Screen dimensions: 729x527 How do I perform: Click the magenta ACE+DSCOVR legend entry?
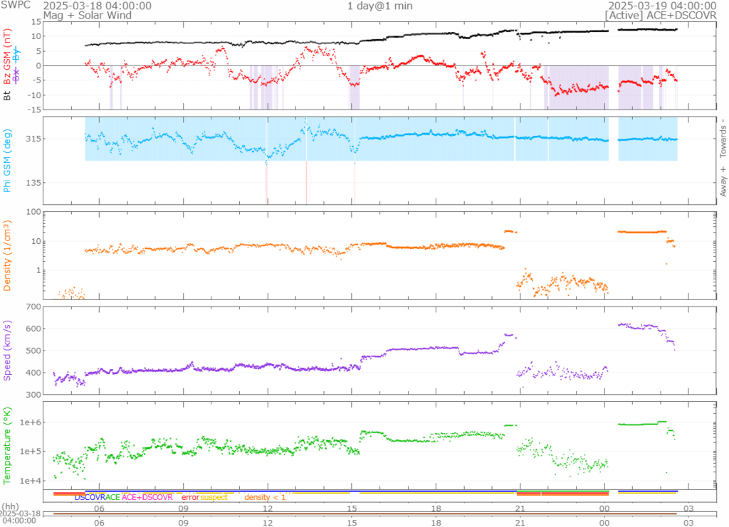(147, 497)
